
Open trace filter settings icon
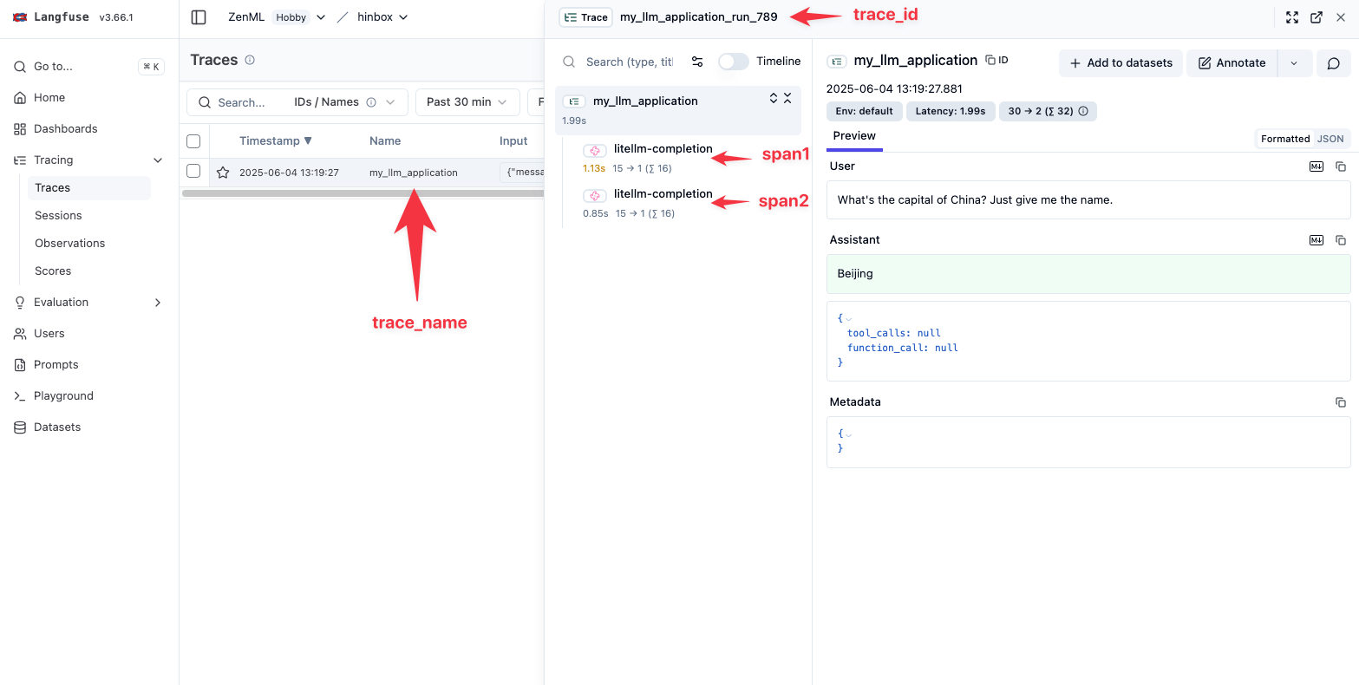pos(697,62)
